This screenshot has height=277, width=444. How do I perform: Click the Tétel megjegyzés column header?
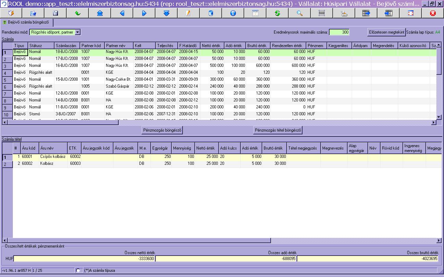[304, 148]
